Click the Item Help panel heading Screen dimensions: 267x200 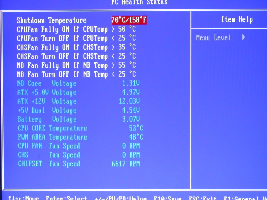coord(237,20)
